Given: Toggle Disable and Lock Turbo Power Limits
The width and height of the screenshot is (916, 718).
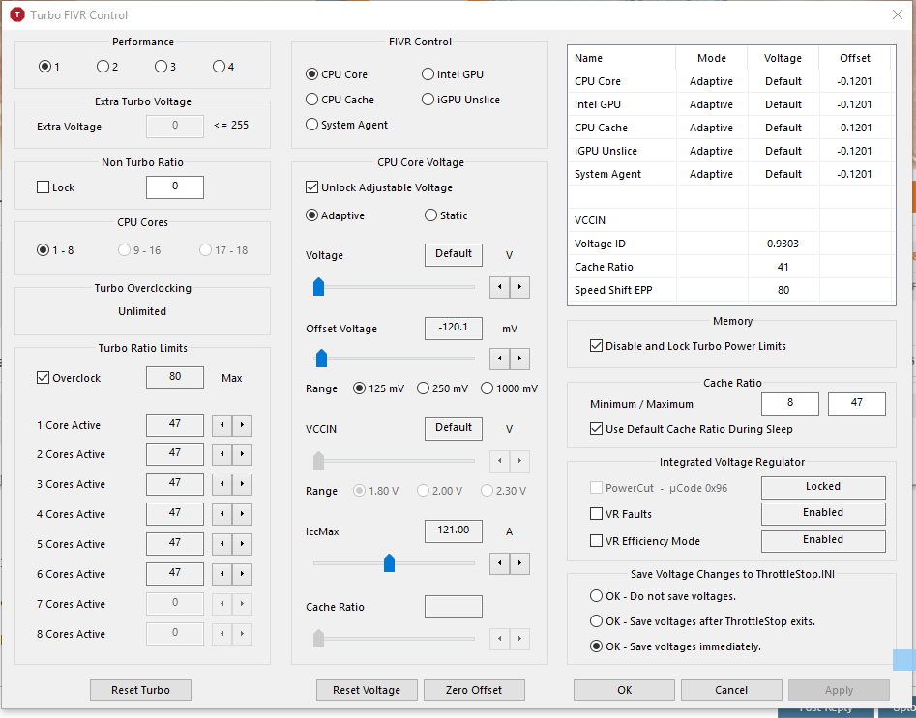Looking at the screenshot, I should point(688,346).
